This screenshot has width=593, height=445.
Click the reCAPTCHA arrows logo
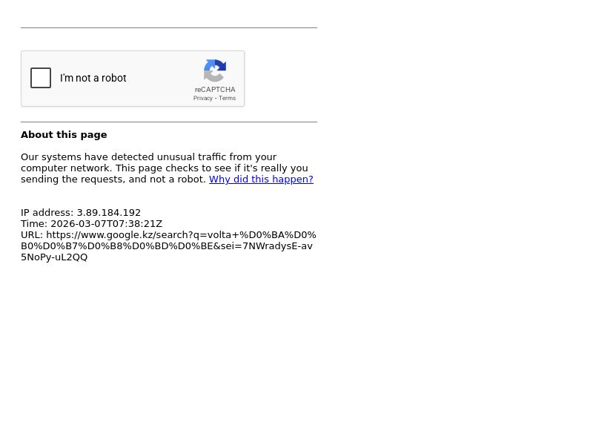[x=215, y=70]
